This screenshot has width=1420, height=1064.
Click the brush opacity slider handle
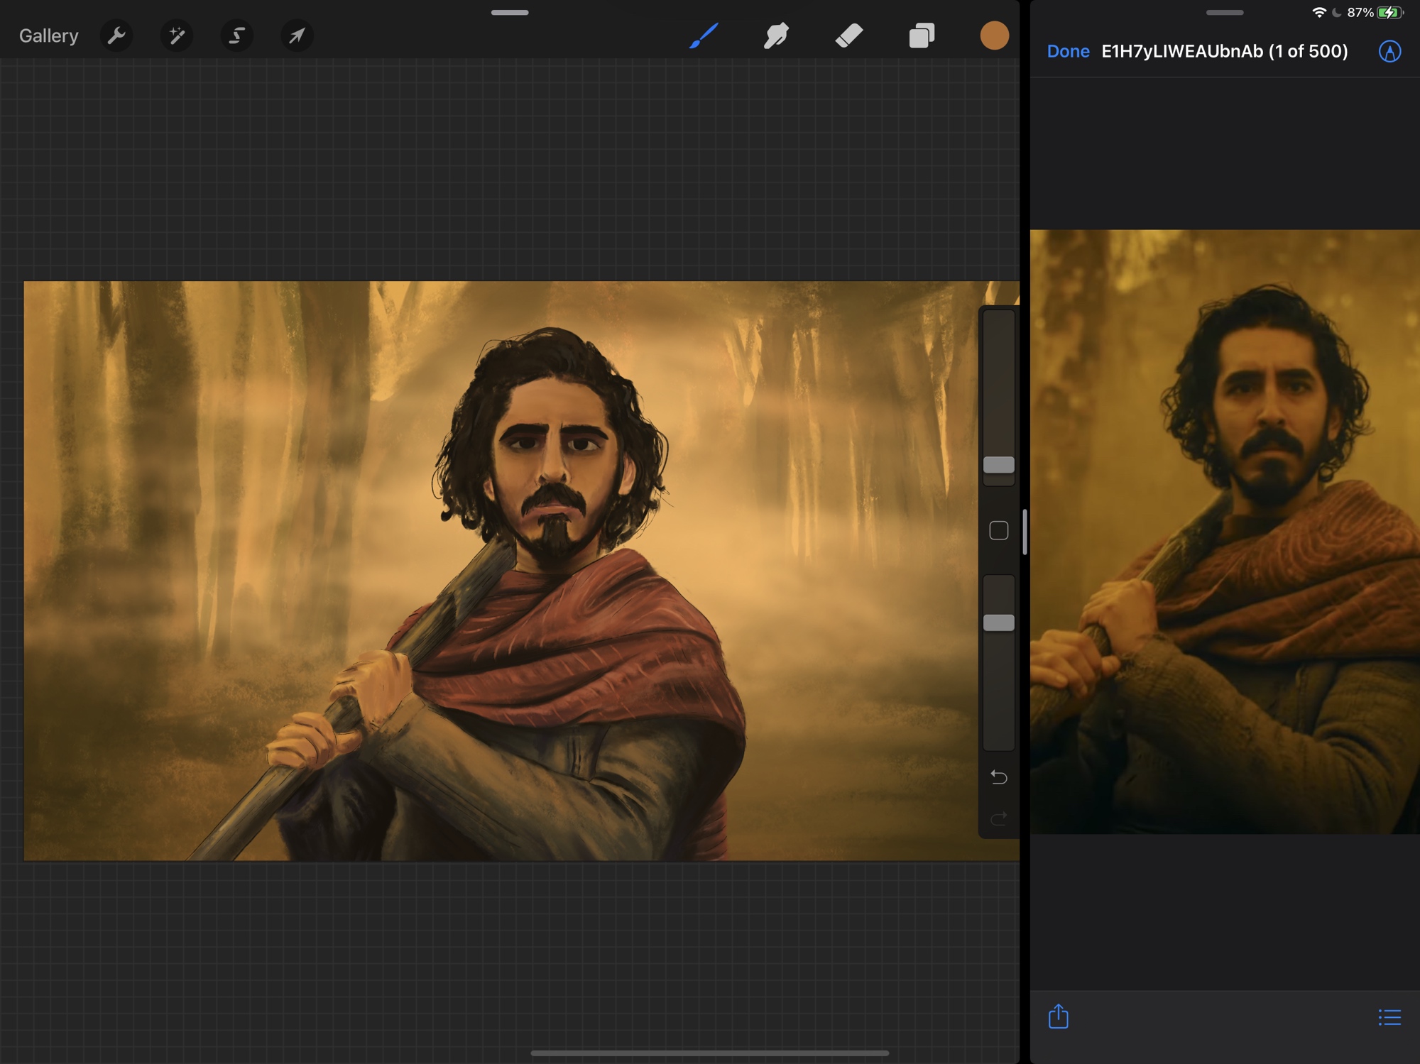point(998,623)
